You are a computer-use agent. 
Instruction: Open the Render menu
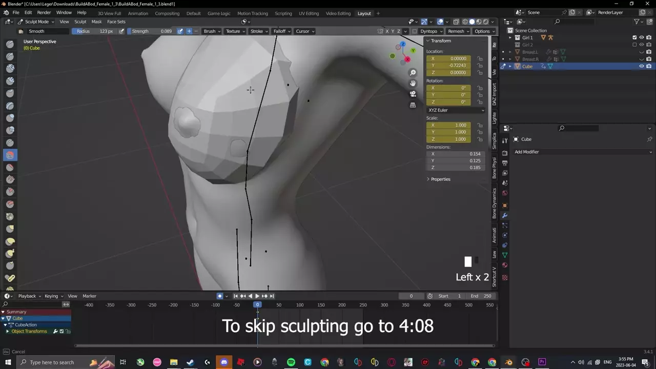(44, 13)
